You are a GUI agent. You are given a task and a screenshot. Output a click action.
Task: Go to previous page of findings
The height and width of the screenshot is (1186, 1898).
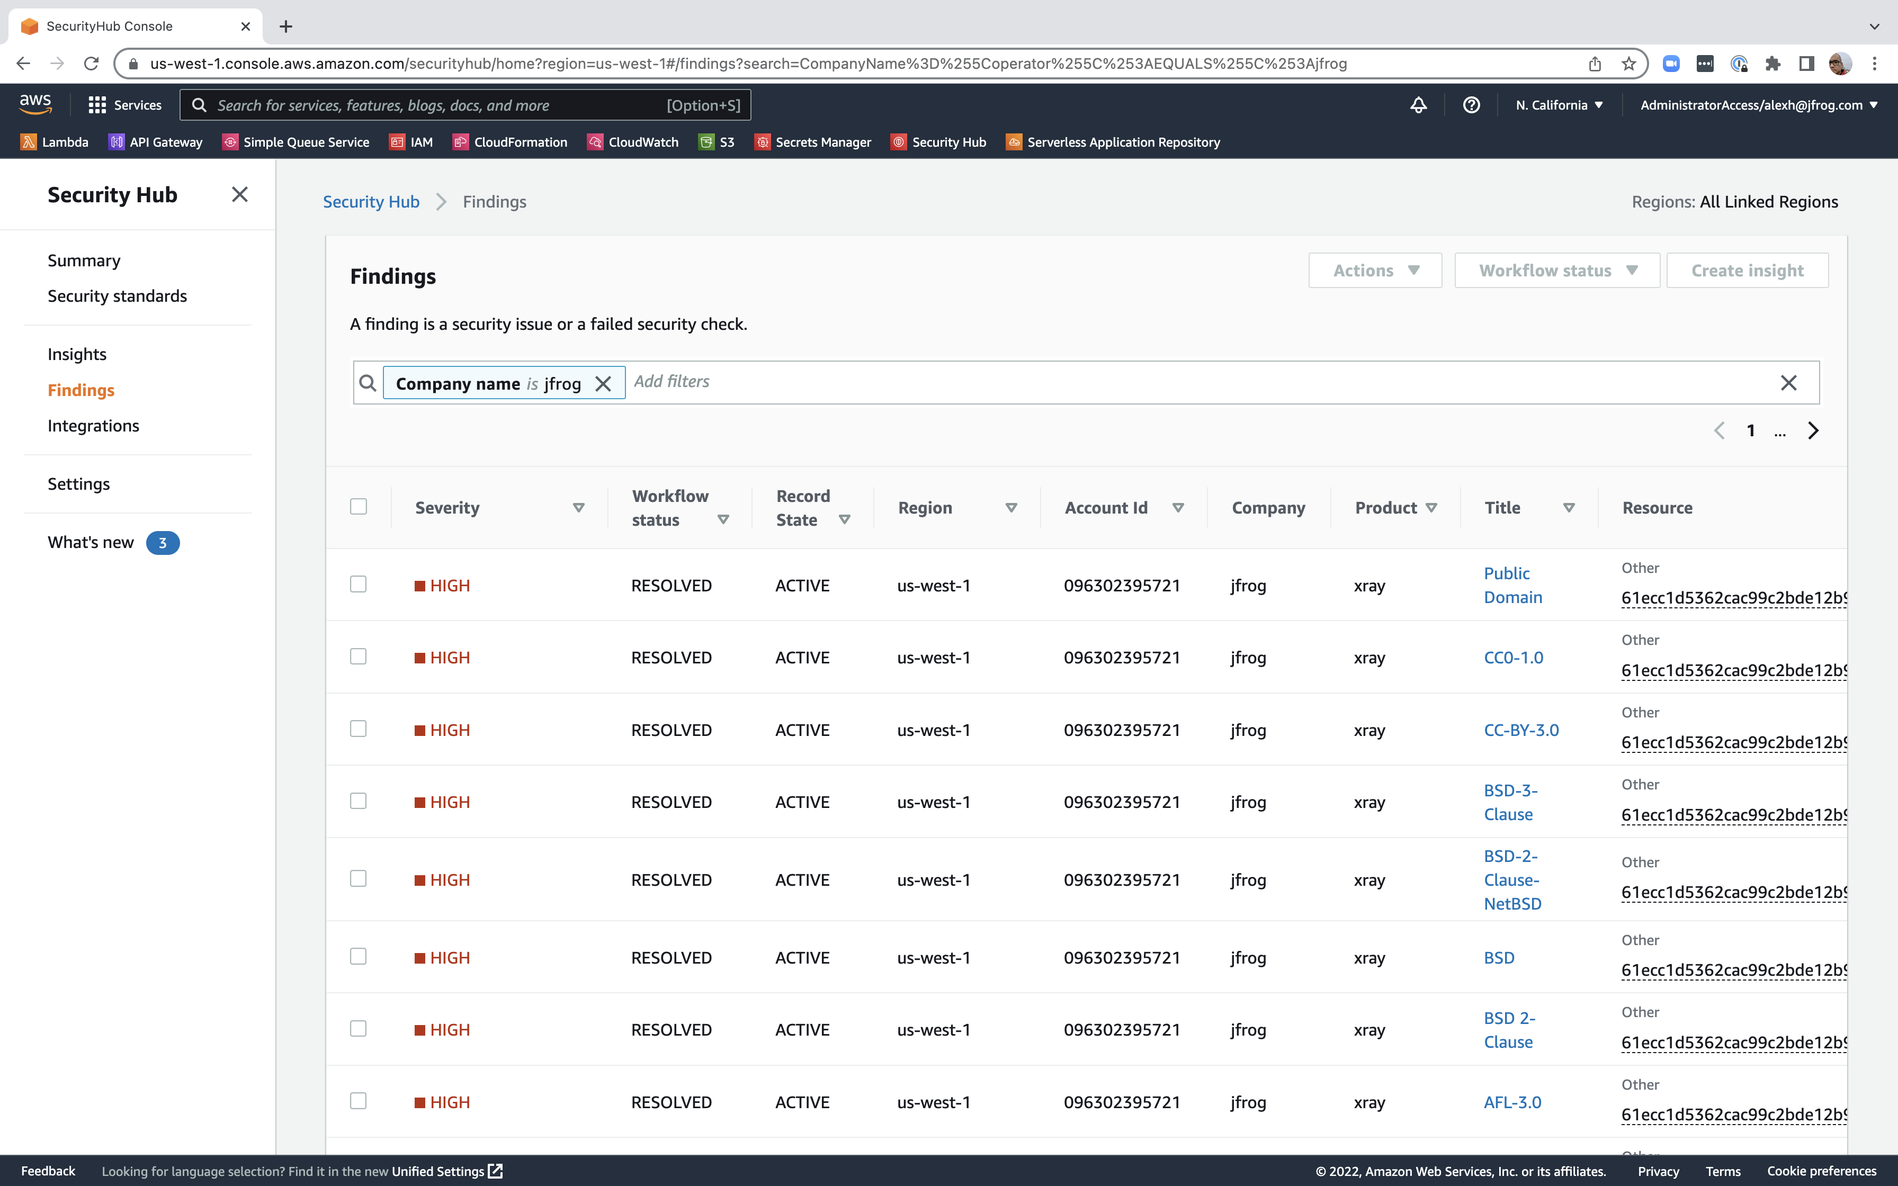[1719, 430]
